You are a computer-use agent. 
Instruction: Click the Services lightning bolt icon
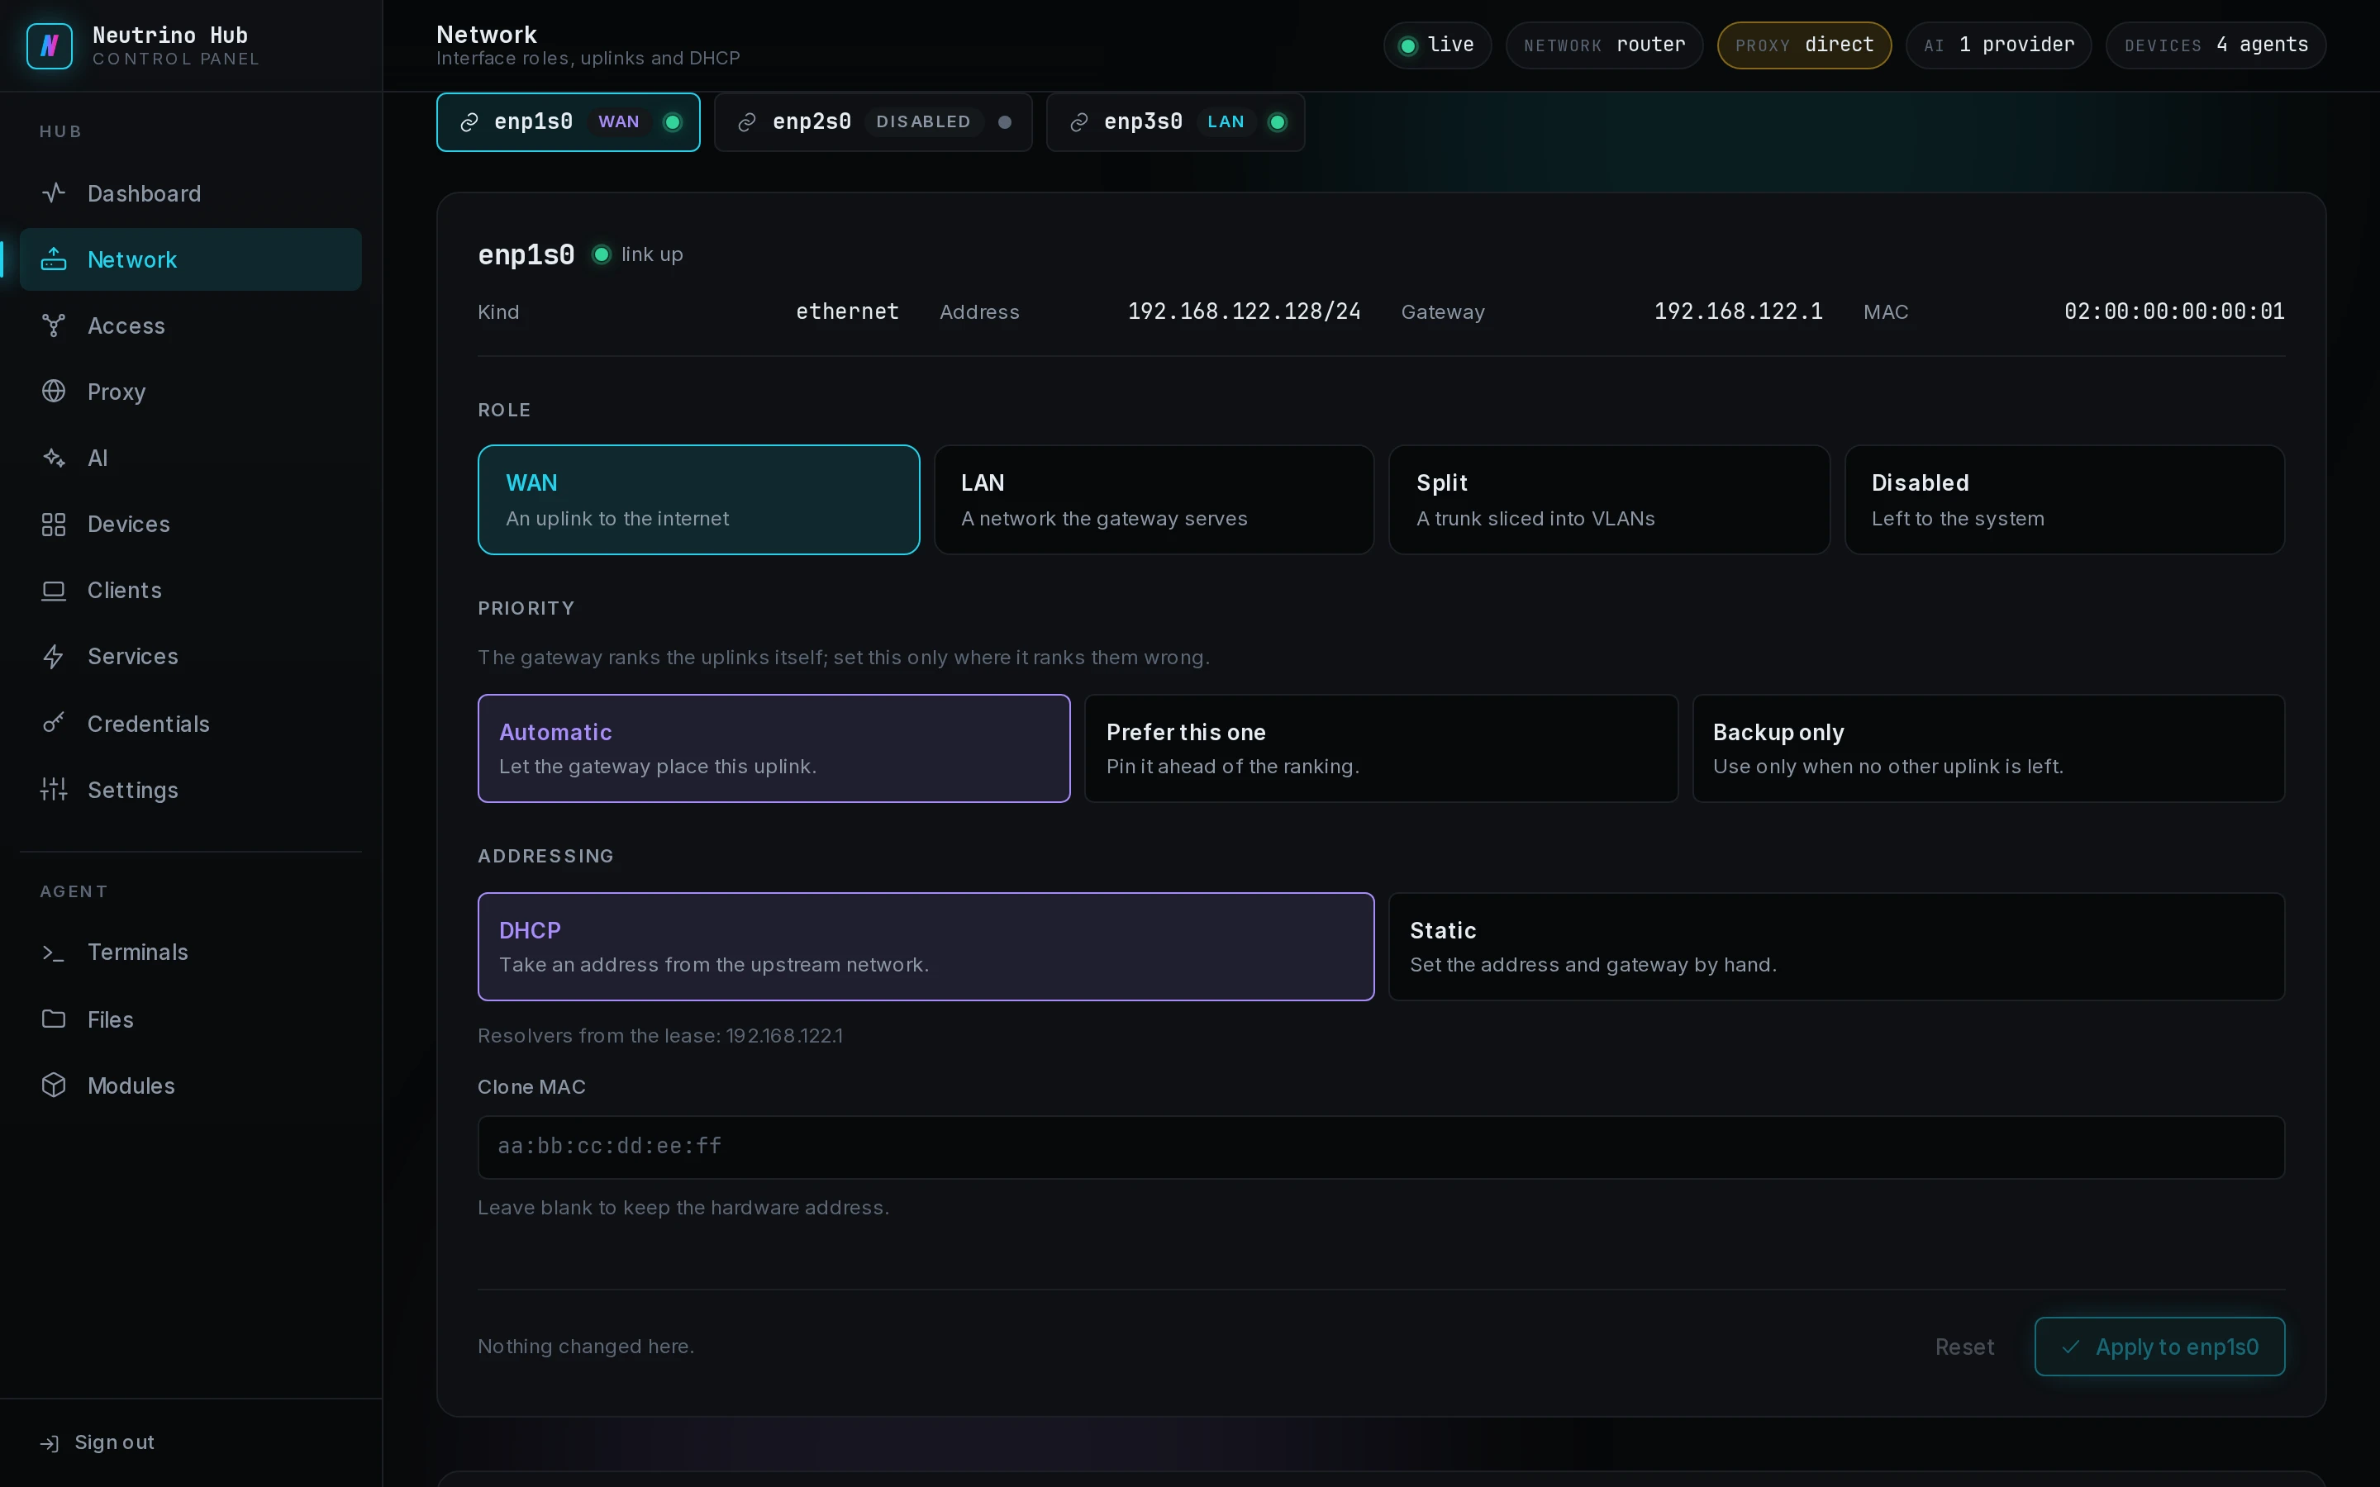pyautogui.click(x=54, y=656)
